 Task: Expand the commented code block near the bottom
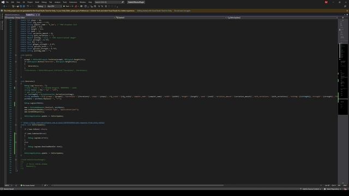16,160
